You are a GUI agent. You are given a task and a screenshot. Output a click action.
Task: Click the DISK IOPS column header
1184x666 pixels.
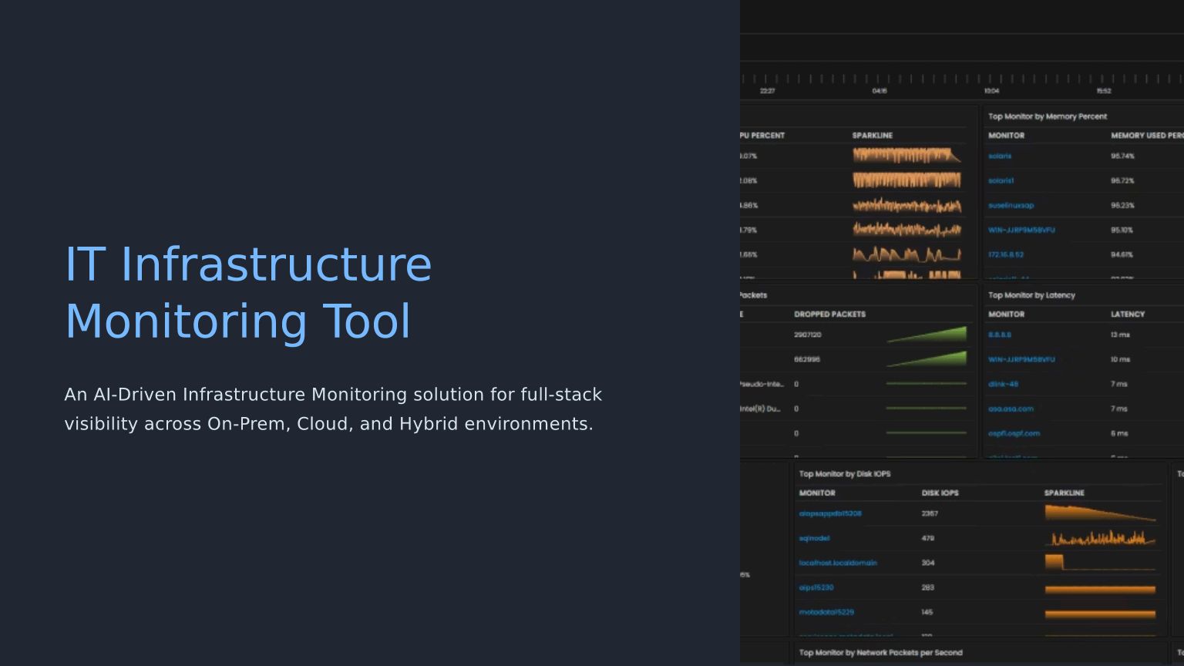click(x=940, y=493)
